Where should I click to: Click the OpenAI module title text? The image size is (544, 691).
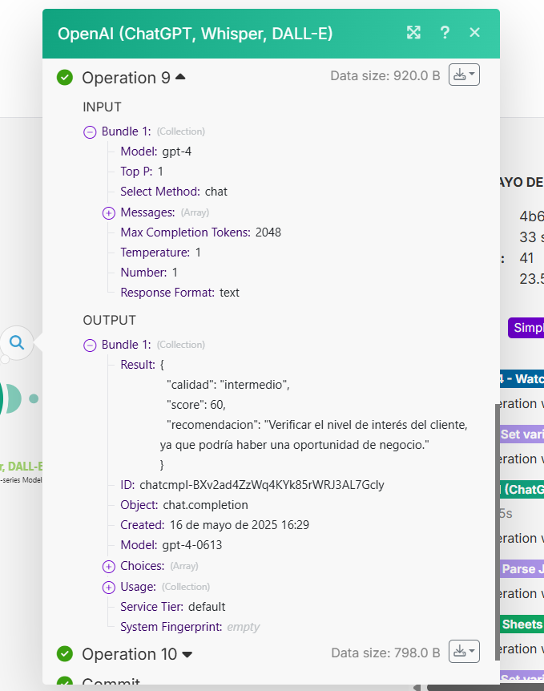[195, 34]
